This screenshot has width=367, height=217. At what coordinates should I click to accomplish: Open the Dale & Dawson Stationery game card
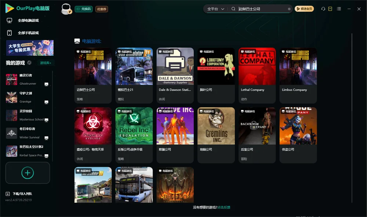(175, 76)
